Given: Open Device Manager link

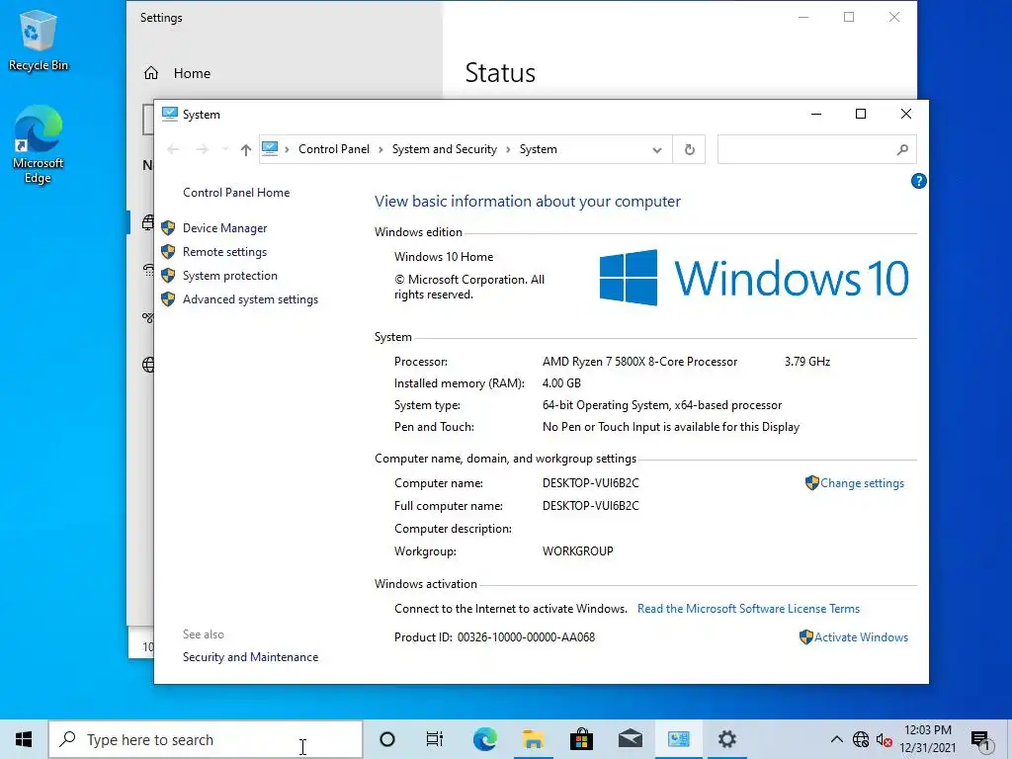Looking at the screenshot, I should 224,228.
